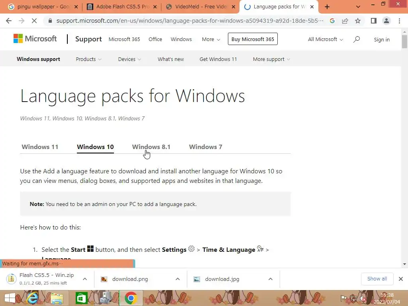Close the downloads bar
This screenshot has width=408, height=306.
coord(401,279)
